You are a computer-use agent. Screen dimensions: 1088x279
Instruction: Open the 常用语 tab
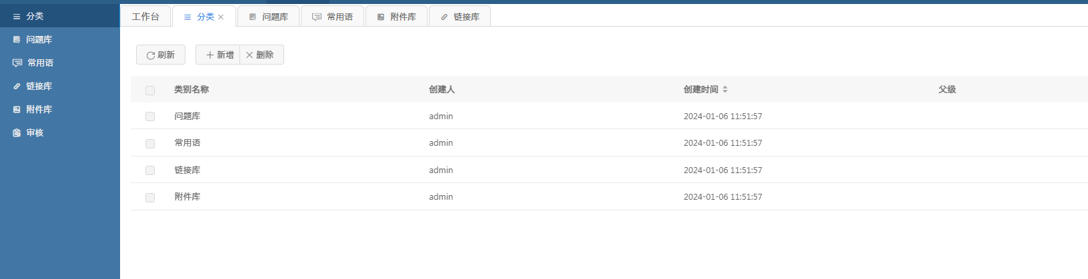(x=333, y=17)
